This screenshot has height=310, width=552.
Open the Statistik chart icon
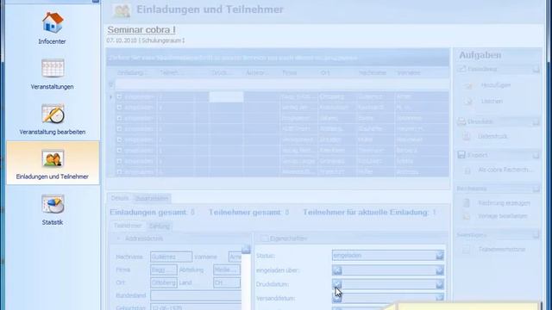(53, 204)
